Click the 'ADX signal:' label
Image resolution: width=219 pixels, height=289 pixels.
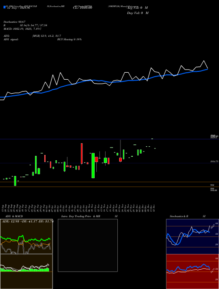11,39
